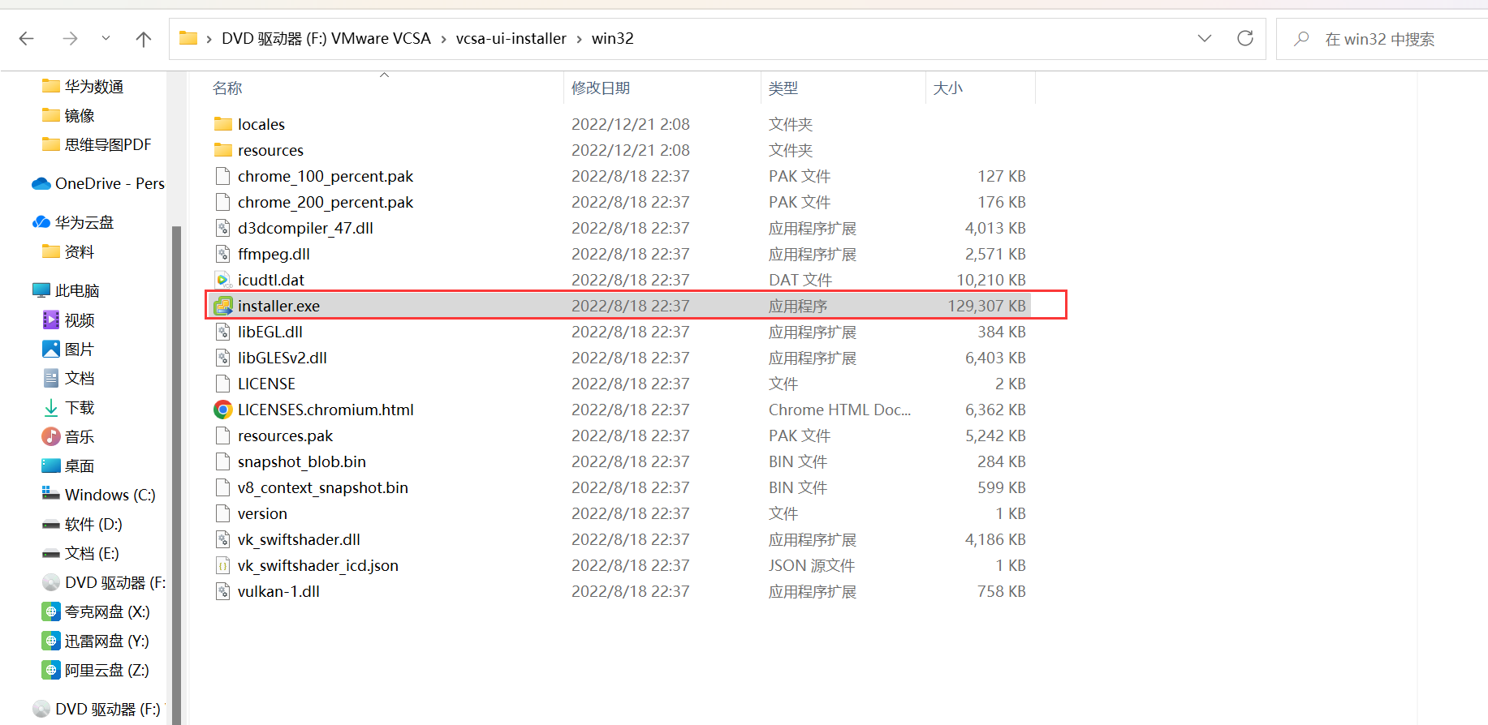Select the installer.exe application icon
This screenshot has height=725, width=1488.
click(223, 306)
